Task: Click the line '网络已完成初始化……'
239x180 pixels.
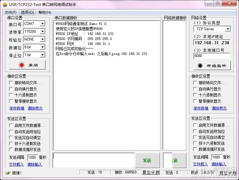Action: pos(74,49)
